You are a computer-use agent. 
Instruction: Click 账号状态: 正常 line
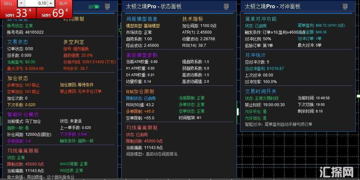tap(20, 26)
